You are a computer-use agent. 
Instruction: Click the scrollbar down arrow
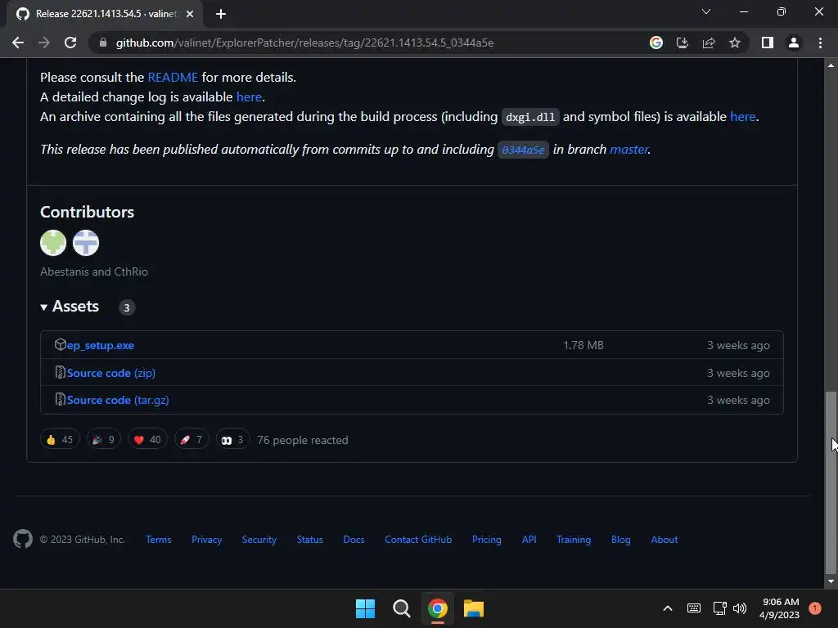click(x=831, y=581)
